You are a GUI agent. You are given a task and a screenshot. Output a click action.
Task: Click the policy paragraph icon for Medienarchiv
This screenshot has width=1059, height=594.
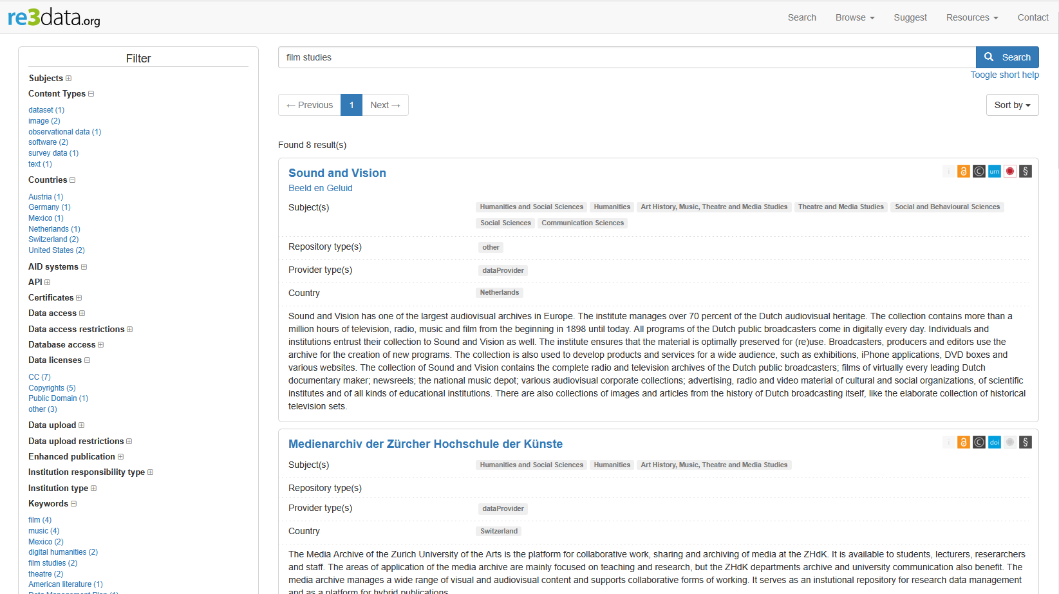click(1026, 442)
